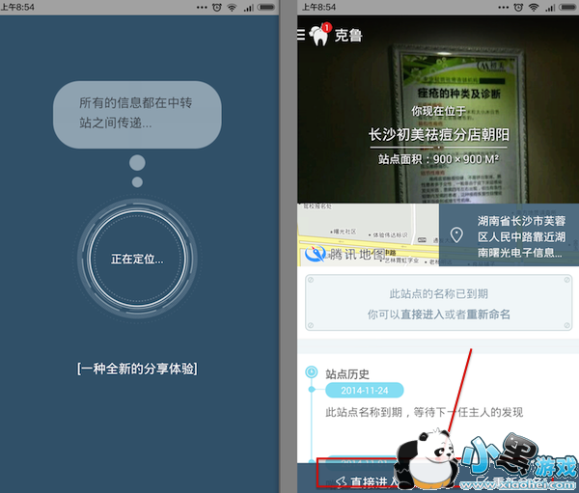Tap the 上午8:54 clock on the left phone
The width and height of the screenshot is (579, 493).
pyautogui.click(x=17, y=7)
